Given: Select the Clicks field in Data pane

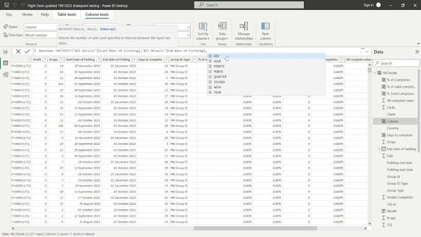Looking at the screenshot, I should coord(391,107).
